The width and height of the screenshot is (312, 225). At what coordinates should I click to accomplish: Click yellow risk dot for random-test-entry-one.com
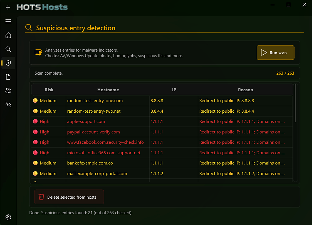click(x=35, y=100)
